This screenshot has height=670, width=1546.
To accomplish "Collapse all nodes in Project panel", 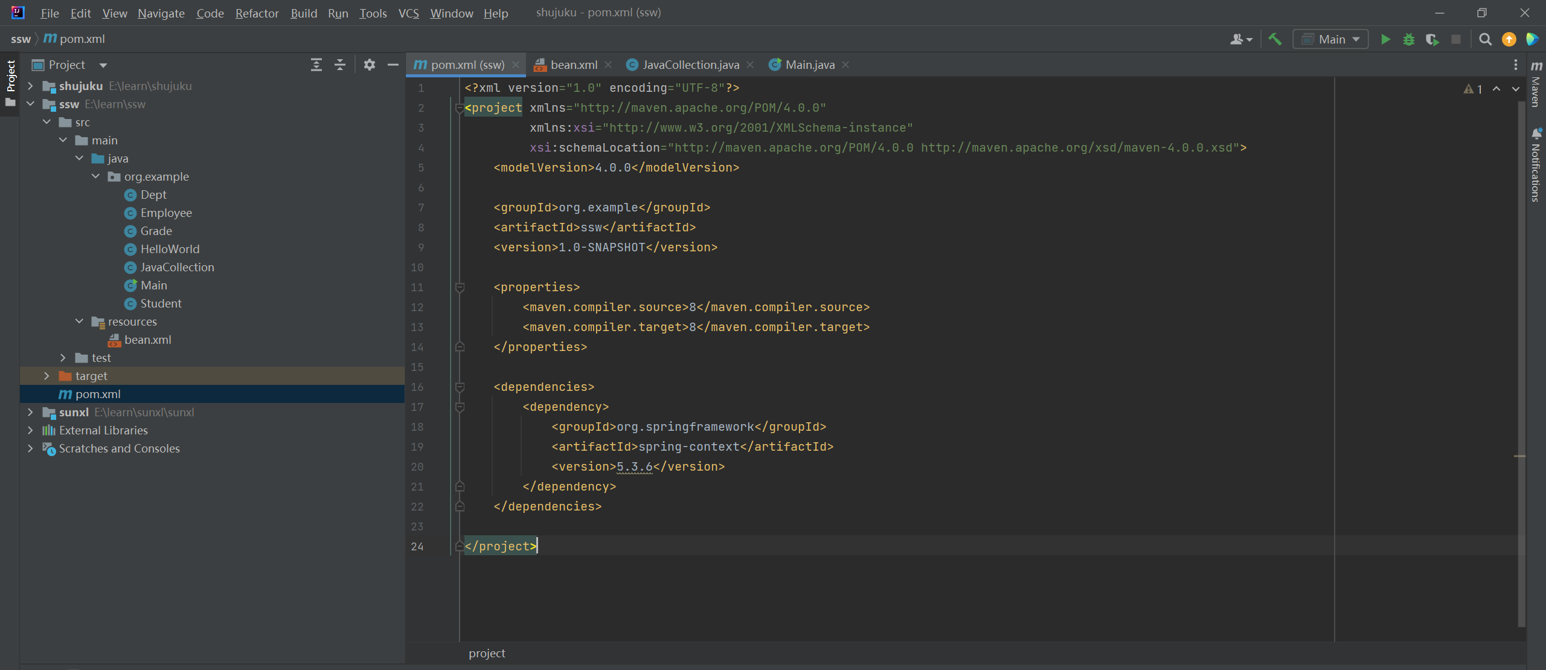I will pyautogui.click(x=340, y=65).
